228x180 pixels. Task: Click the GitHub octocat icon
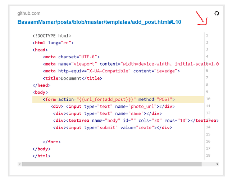click(x=216, y=13)
